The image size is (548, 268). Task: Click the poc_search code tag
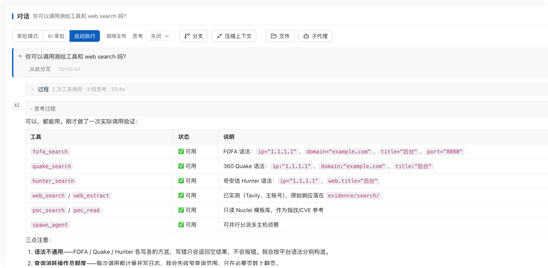[49, 210]
